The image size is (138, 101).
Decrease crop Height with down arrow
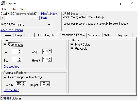[50, 60]
